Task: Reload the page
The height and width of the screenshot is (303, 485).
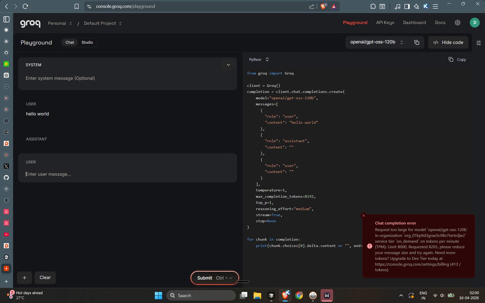Action: (x=25, y=6)
